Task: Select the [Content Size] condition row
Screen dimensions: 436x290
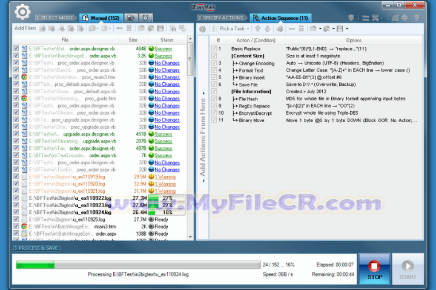Action: tap(316, 56)
